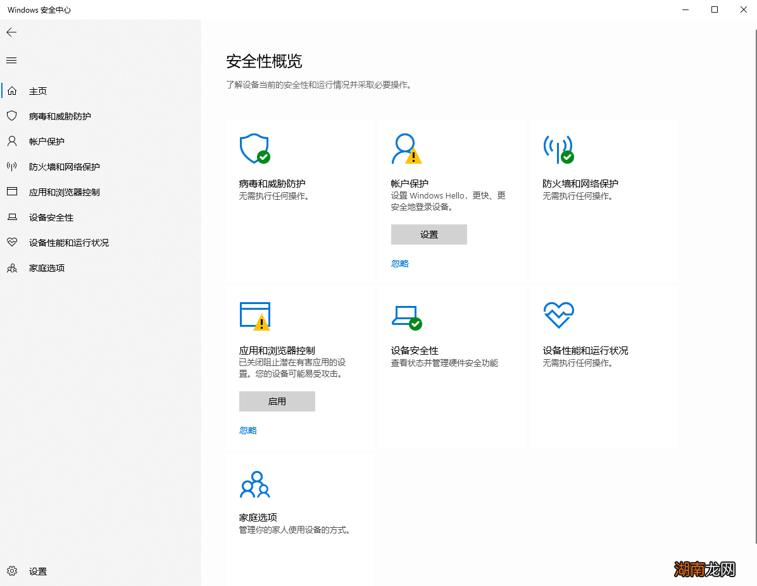Click the 设备性能和运行状况 heart icon
The width and height of the screenshot is (757, 586).
[x=558, y=315]
